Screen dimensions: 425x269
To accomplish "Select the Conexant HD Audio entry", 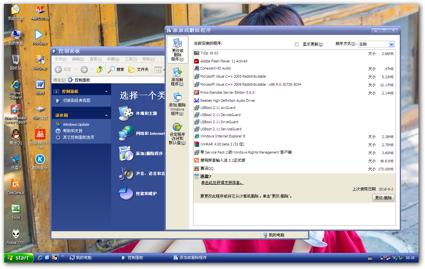I will pyautogui.click(x=294, y=69).
